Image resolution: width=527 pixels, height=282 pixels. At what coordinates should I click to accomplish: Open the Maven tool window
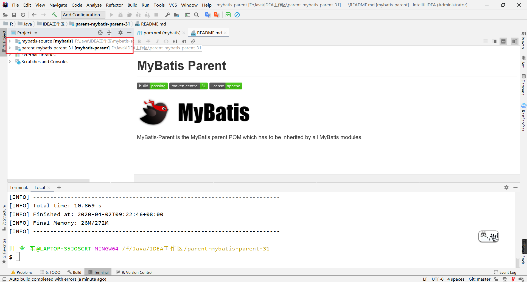(x=523, y=40)
